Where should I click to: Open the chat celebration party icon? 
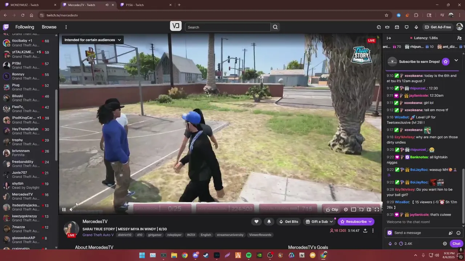click(451, 233)
